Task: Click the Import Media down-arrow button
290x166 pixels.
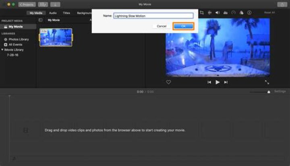Action: pyautogui.click(x=55, y=4)
